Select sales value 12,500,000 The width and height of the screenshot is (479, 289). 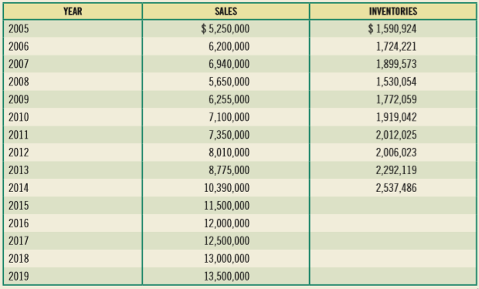[x=226, y=240]
